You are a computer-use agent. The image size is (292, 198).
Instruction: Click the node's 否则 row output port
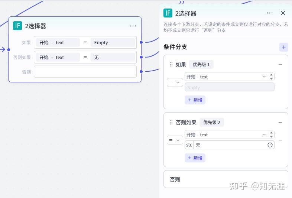click(141, 72)
